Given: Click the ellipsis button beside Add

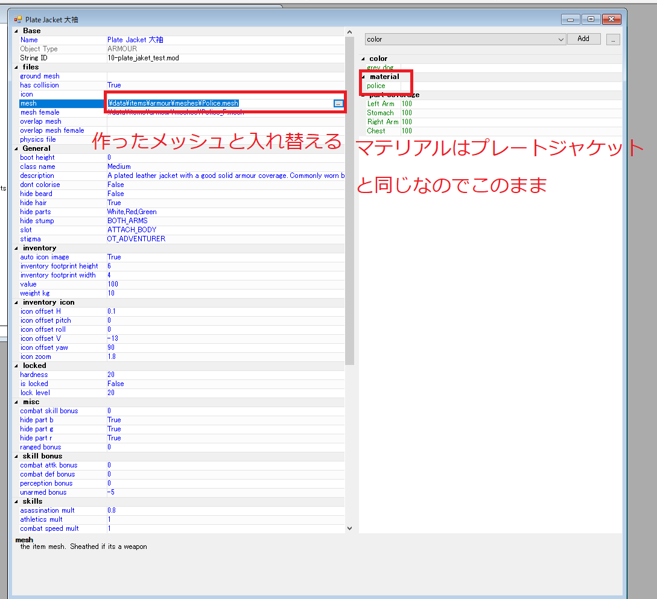Looking at the screenshot, I should coord(613,39).
